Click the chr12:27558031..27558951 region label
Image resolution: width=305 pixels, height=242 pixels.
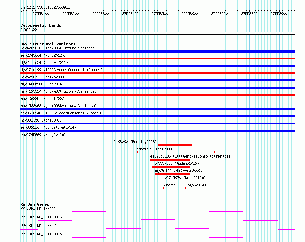[45, 7]
